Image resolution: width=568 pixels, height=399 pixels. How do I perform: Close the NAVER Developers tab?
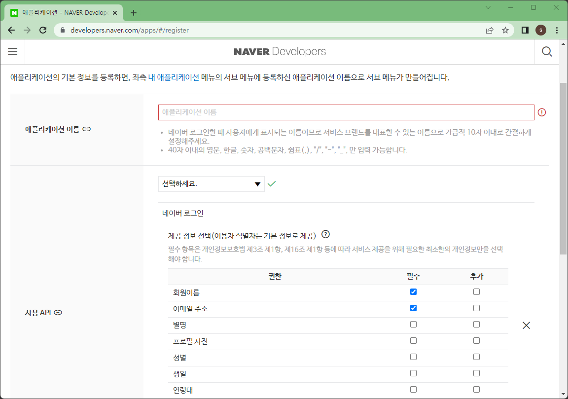tap(115, 13)
